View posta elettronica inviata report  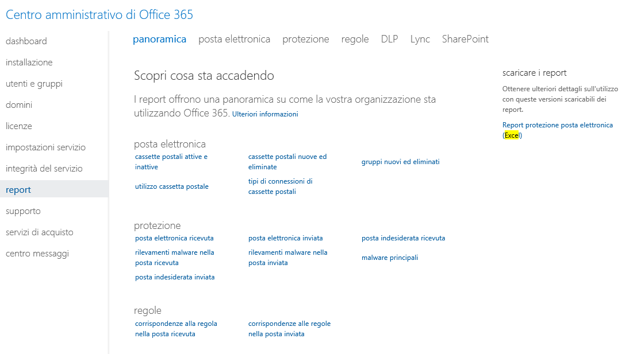286,238
